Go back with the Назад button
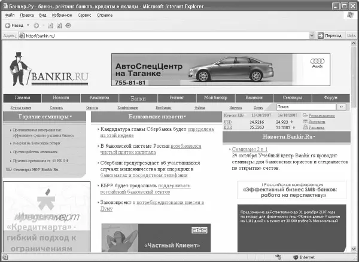Viewport: 359px width, 262px height. pyautogui.click(x=14, y=25)
